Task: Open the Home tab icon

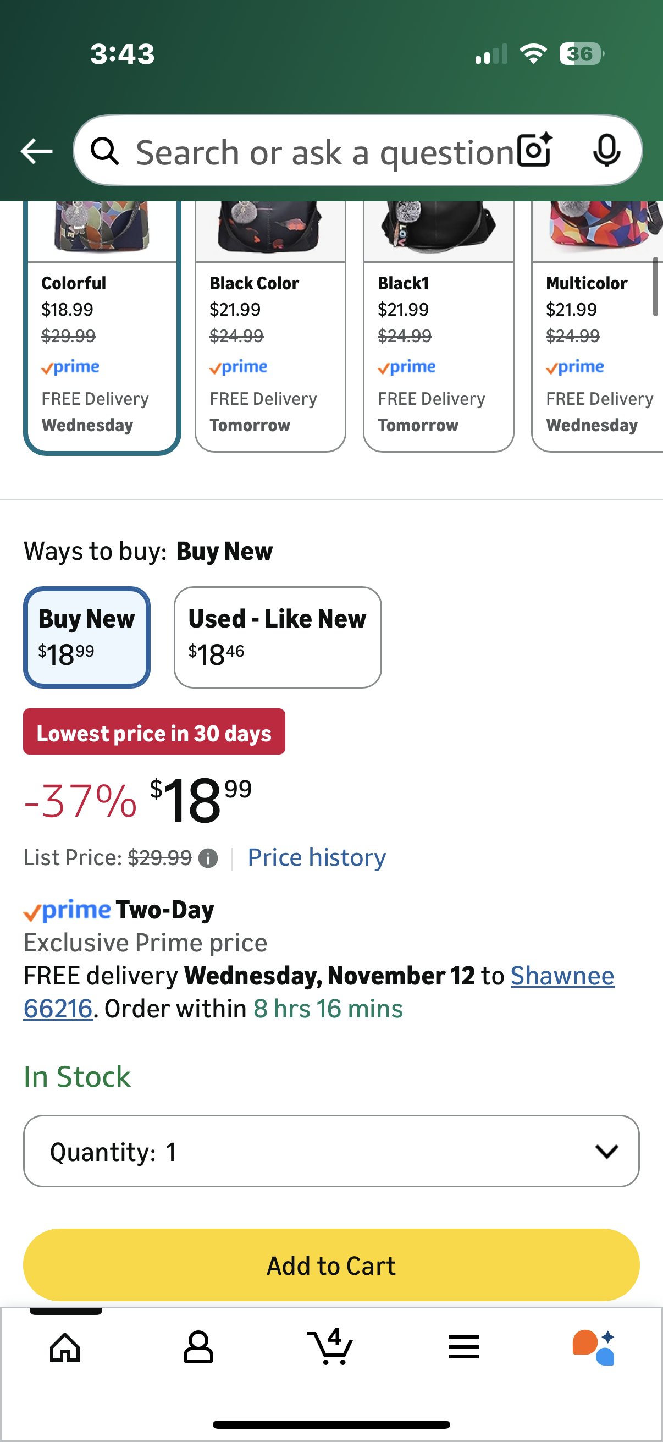Action: 65,1346
